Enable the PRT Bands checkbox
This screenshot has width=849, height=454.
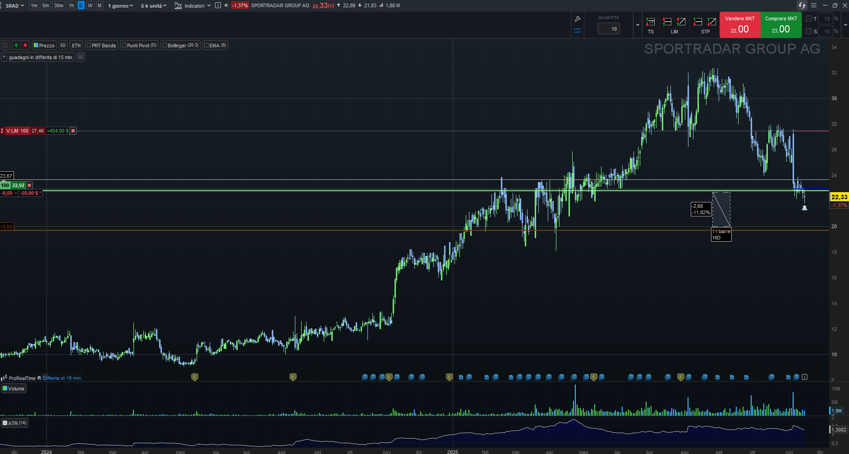click(x=89, y=45)
